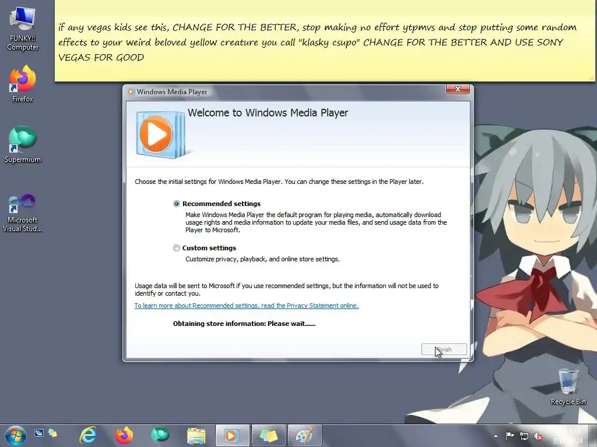This screenshot has height=447, width=597.
Task: Click the muted volume tray icon
Action: pos(538,436)
